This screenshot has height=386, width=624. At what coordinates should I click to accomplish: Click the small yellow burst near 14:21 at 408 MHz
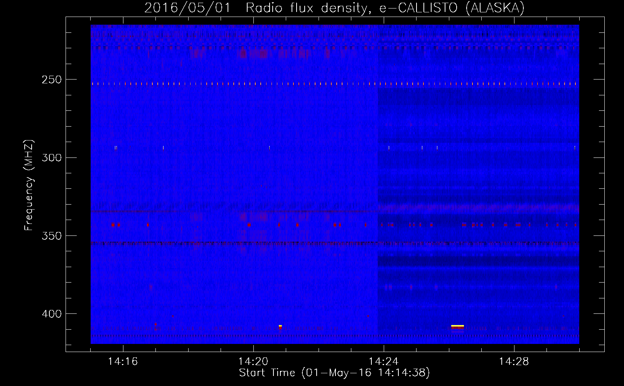tap(280, 327)
